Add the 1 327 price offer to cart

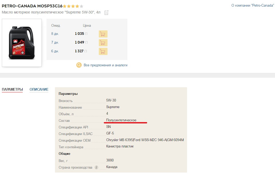coord(103,51)
